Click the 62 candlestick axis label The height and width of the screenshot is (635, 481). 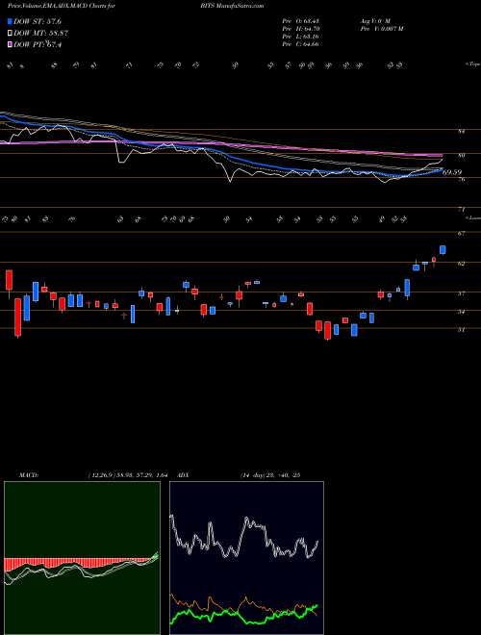coord(462,264)
